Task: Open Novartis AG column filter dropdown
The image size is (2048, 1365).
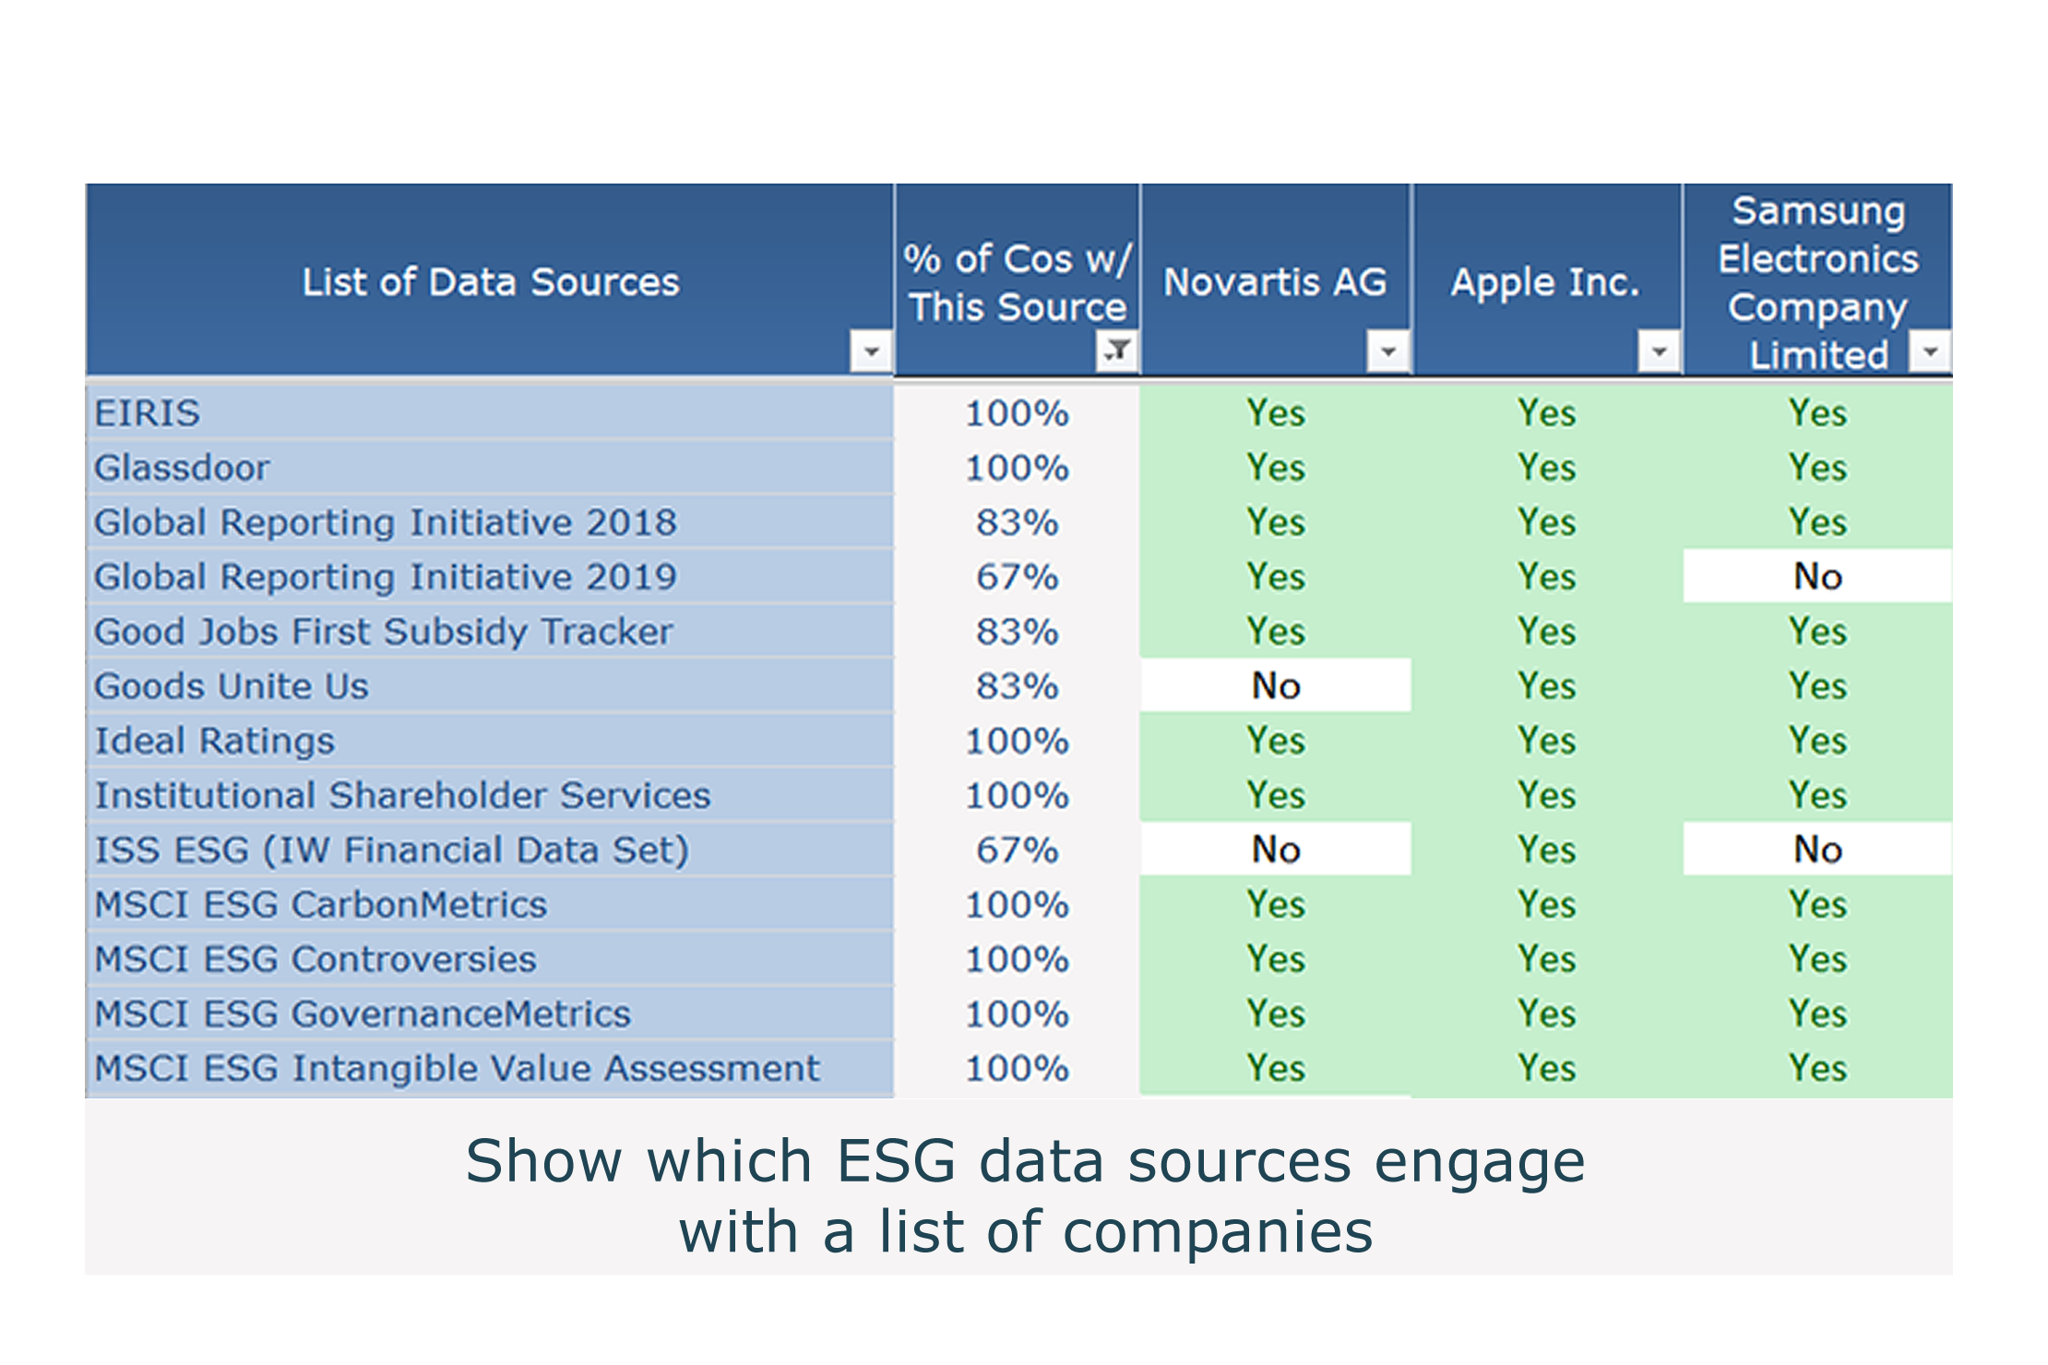Action: [x=1387, y=351]
